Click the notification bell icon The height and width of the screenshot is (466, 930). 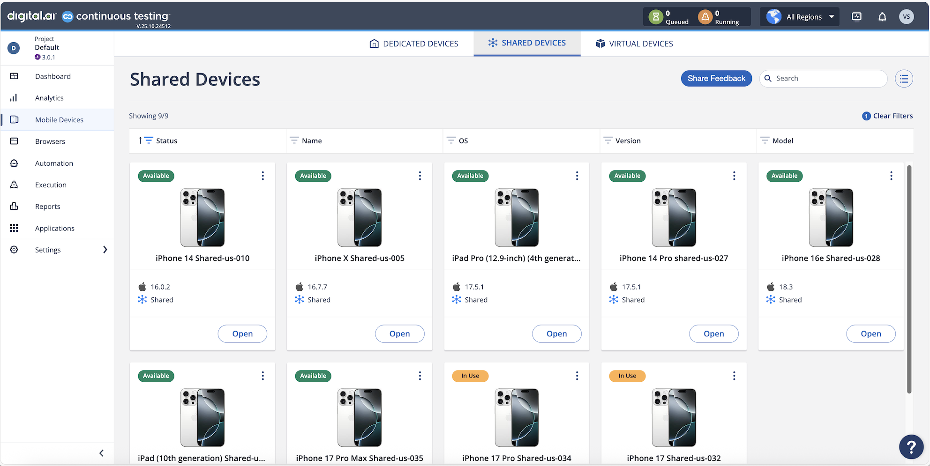coord(882,17)
